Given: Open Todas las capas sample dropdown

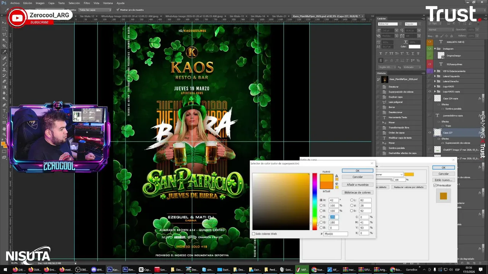Looking at the screenshot, I should pos(95,10).
